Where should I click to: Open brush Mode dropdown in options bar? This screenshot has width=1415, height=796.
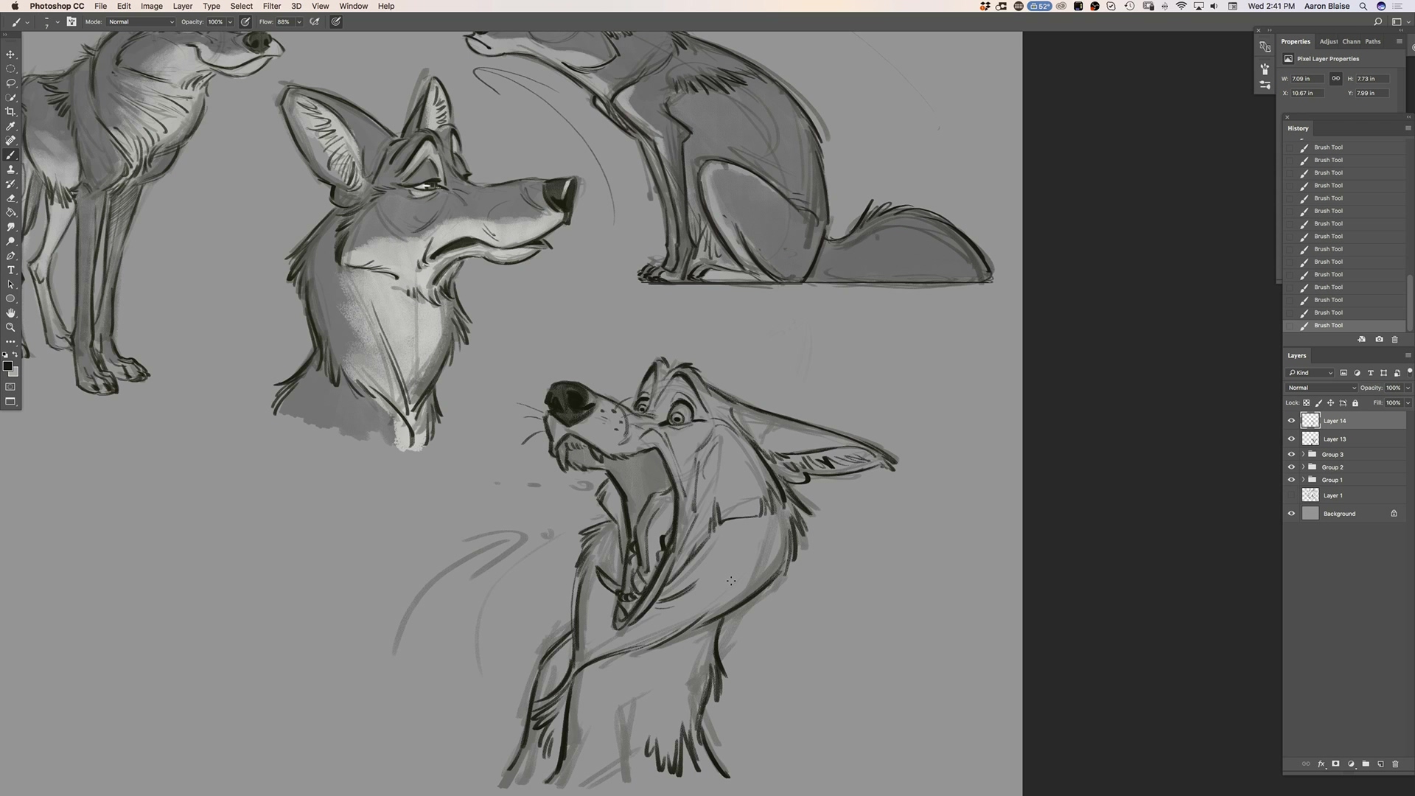[x=141, y=22]
